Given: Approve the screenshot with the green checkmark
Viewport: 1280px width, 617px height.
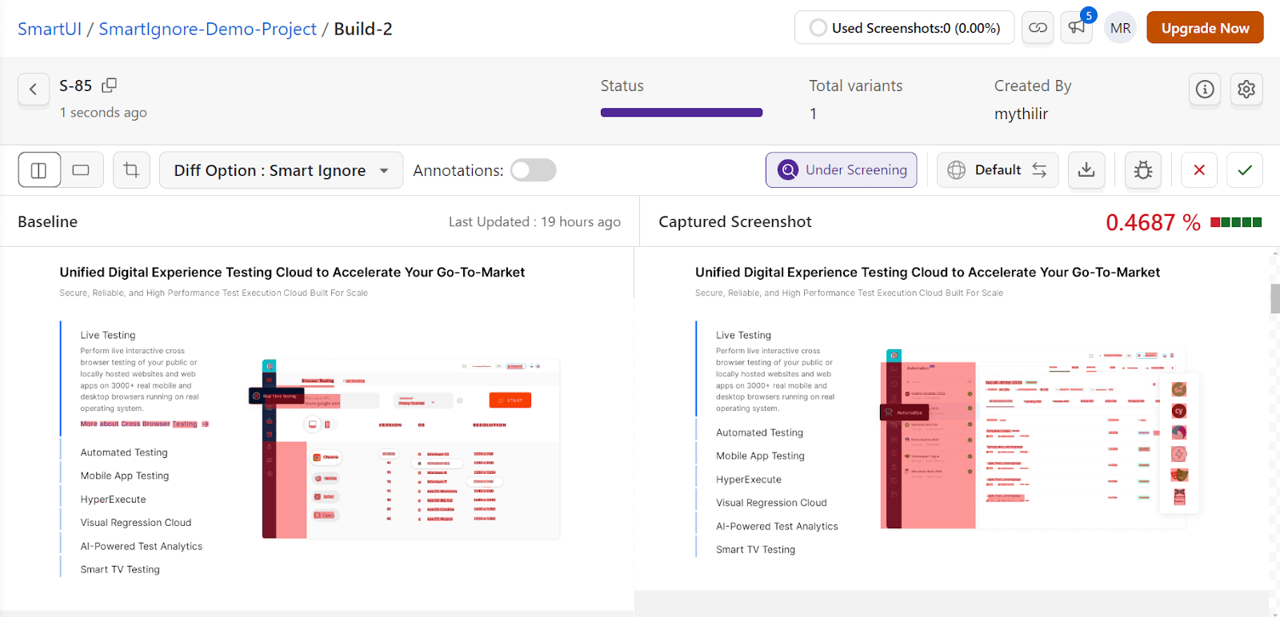Looking at the screenshot, I should pos(1245,170).
